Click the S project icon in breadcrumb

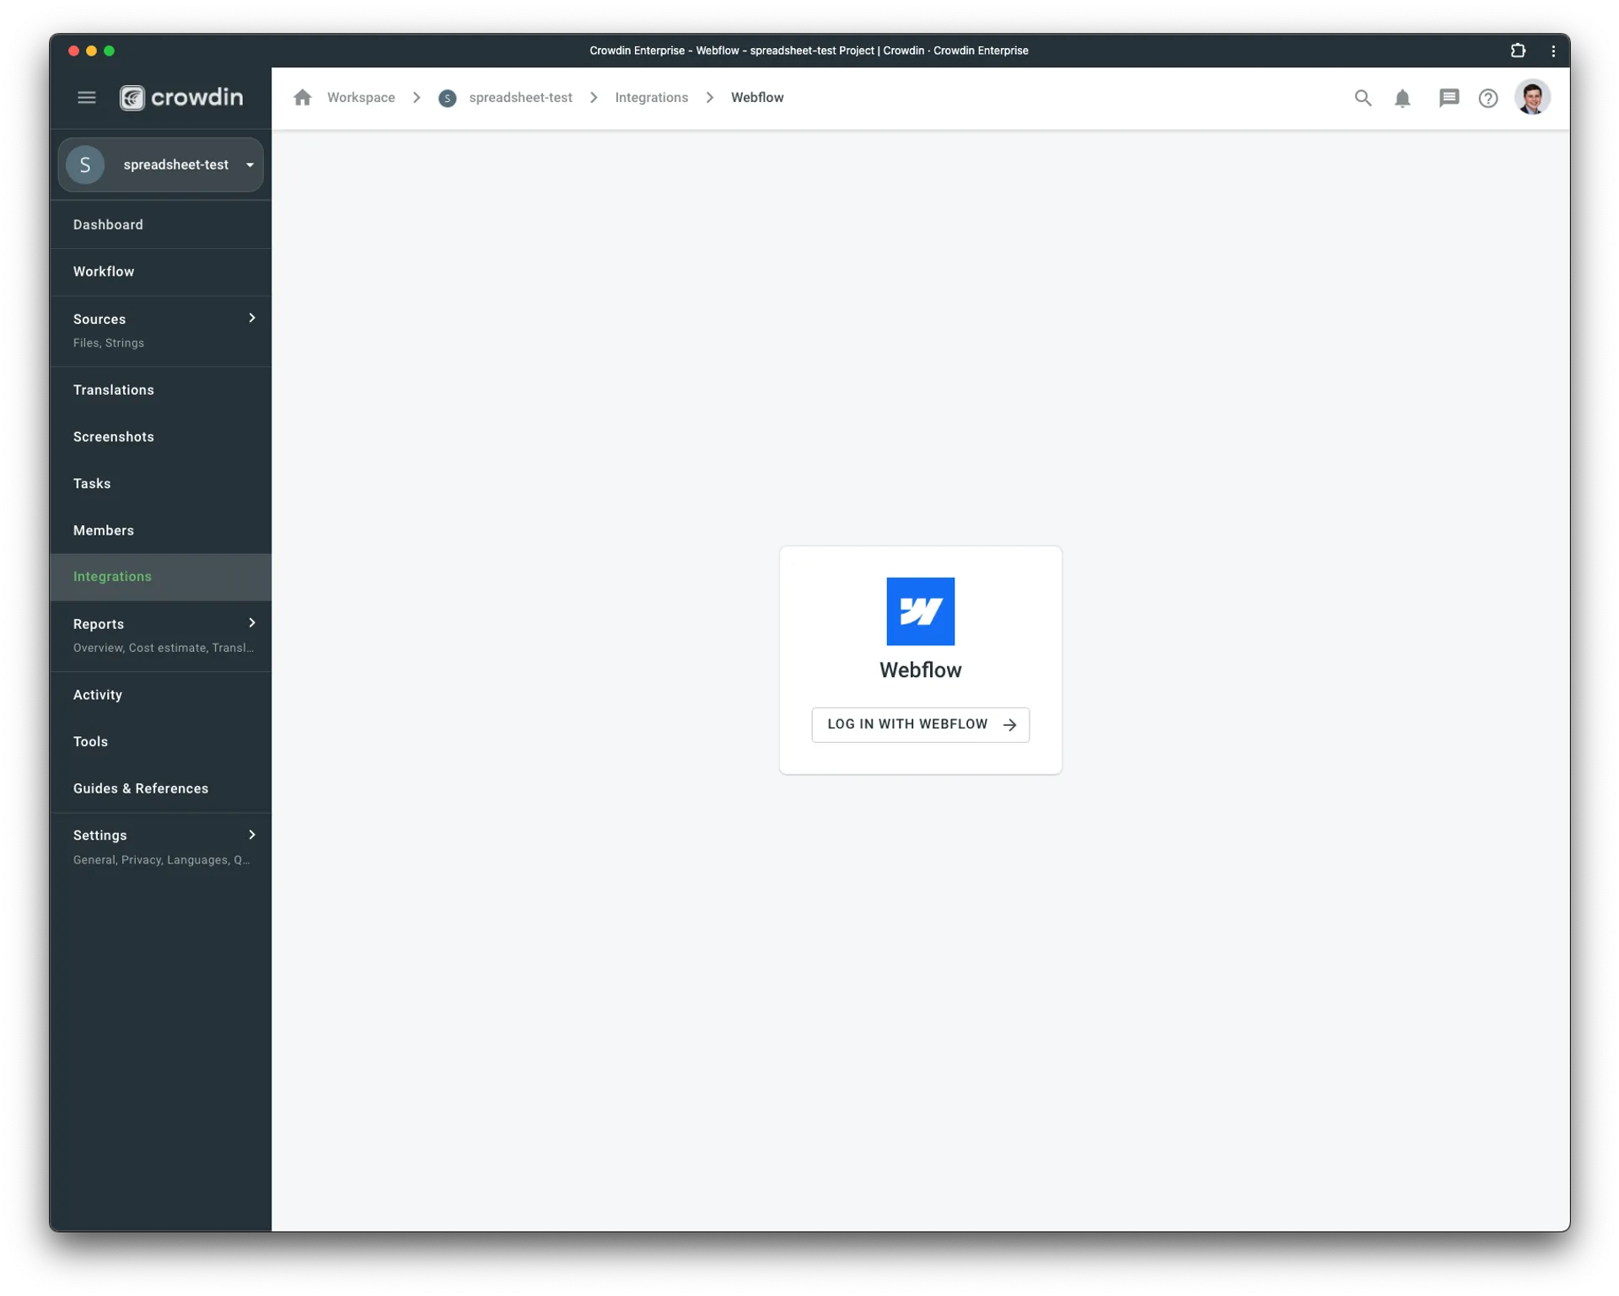coord(448,99)
